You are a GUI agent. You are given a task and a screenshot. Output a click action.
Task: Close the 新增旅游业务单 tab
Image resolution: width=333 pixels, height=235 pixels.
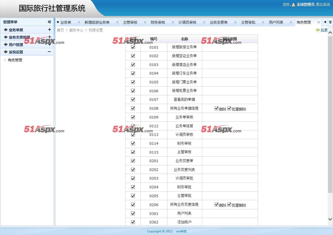[x=117, y=22]
